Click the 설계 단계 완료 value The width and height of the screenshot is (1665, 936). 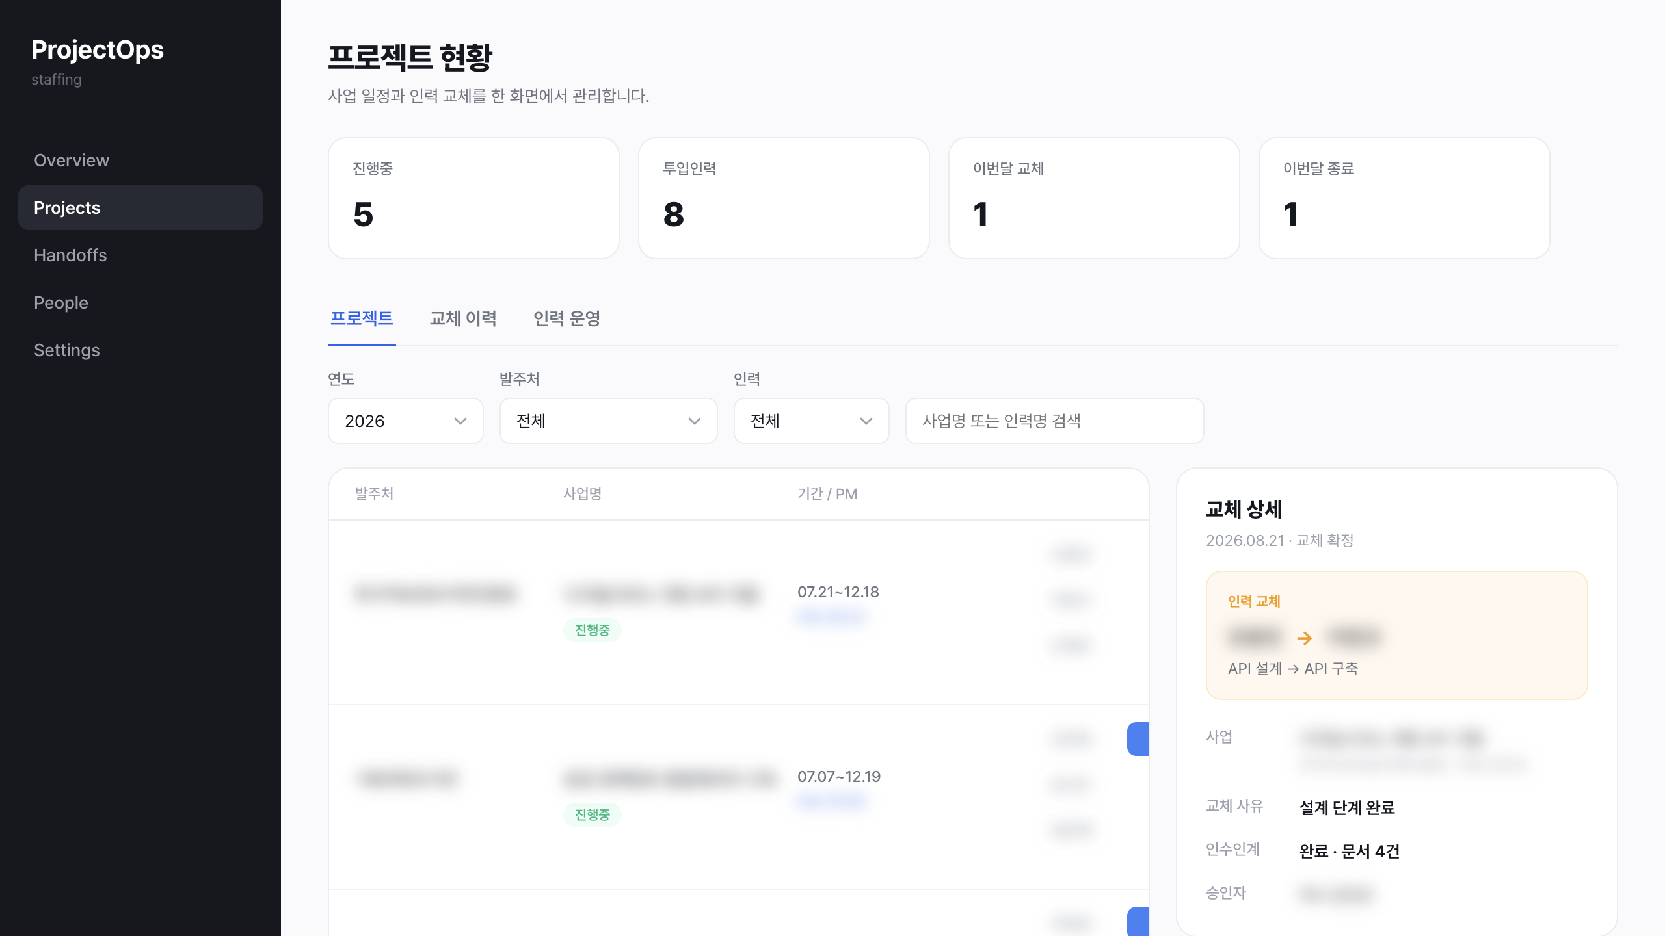tap(1347, 808)
